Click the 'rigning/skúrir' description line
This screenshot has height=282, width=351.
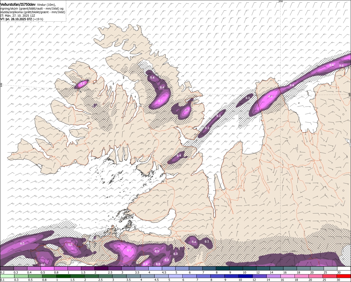[x=32, y=8]
